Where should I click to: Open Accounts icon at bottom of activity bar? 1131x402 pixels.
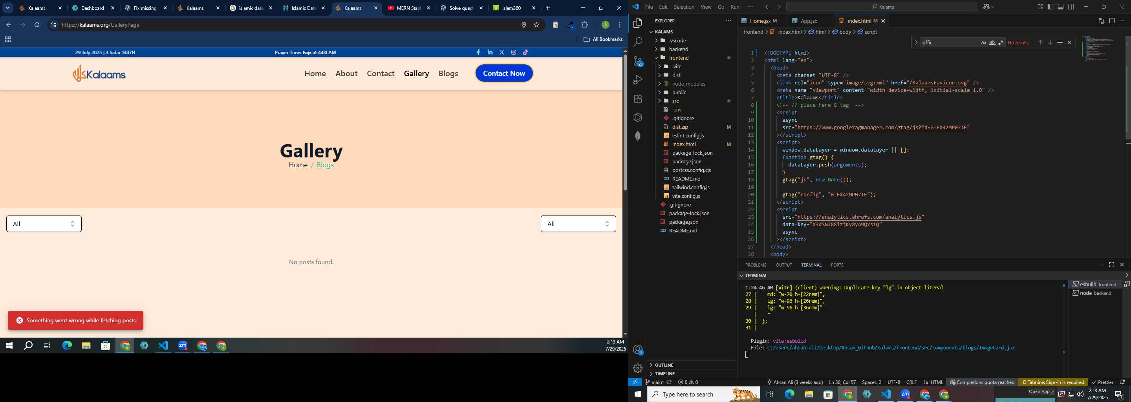[x=637, y=350]
